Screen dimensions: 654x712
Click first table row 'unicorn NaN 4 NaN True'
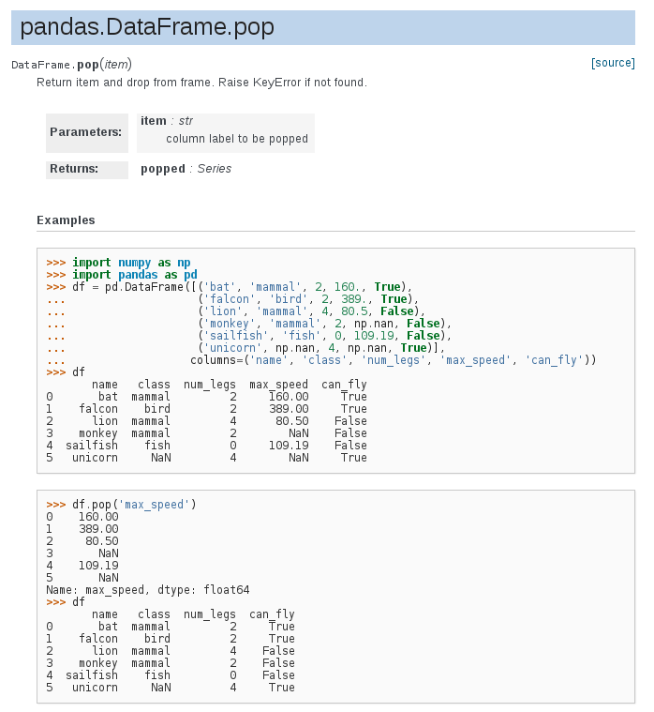[x=206, y=458]
